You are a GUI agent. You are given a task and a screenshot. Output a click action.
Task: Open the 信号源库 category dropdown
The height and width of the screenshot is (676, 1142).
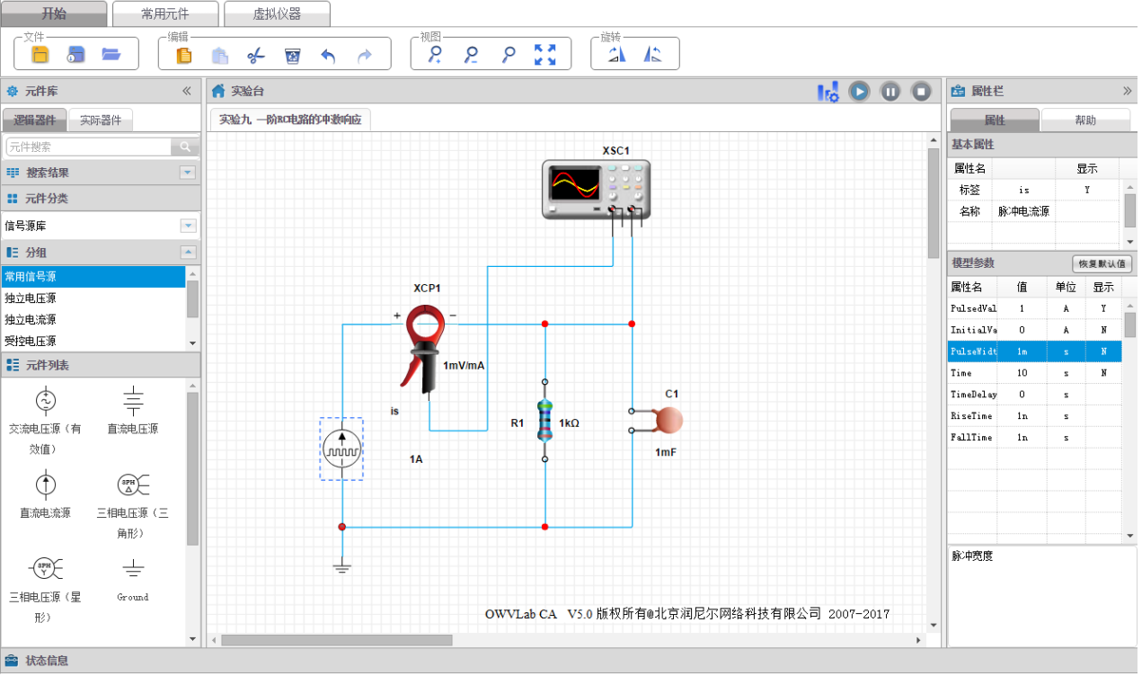(x=188, y=226)
